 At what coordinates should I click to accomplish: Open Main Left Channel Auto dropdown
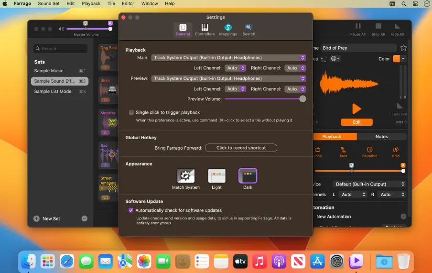pos(235,68)
